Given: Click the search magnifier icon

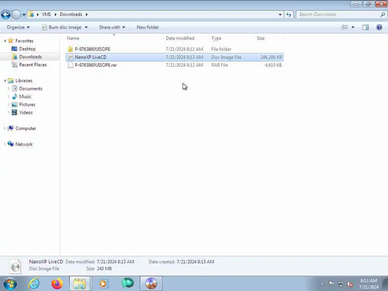Looking at the screenshot, I should (383, 14).
